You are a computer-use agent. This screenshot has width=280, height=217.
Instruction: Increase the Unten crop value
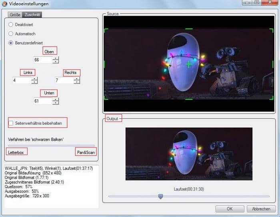click(56, 100)
